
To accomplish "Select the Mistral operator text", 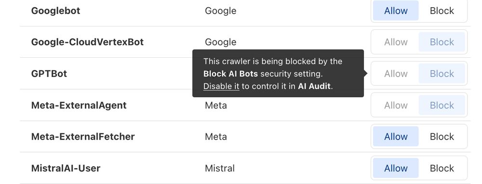I will pyautogui.click(x=219, y=168).
